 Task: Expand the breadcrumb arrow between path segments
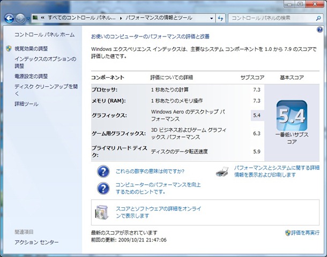[x=121, y=18]
